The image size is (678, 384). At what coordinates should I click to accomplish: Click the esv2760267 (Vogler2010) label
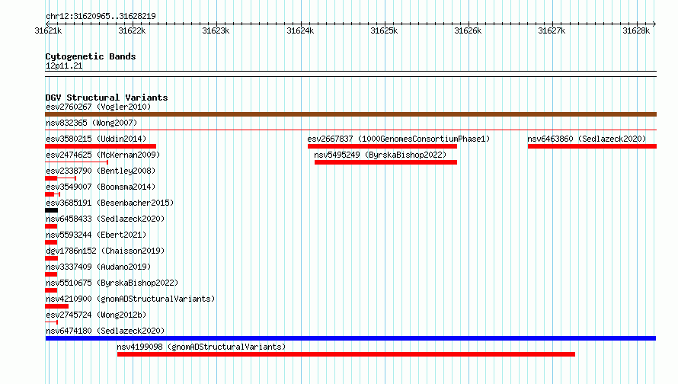click(98, 107)
